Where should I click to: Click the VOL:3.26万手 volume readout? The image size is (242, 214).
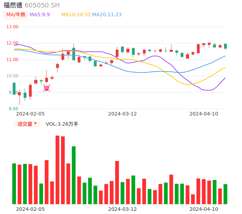pyautogui.click(x=62, y=124)
